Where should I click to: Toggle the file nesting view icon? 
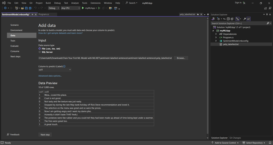click(x=237, y=19)
